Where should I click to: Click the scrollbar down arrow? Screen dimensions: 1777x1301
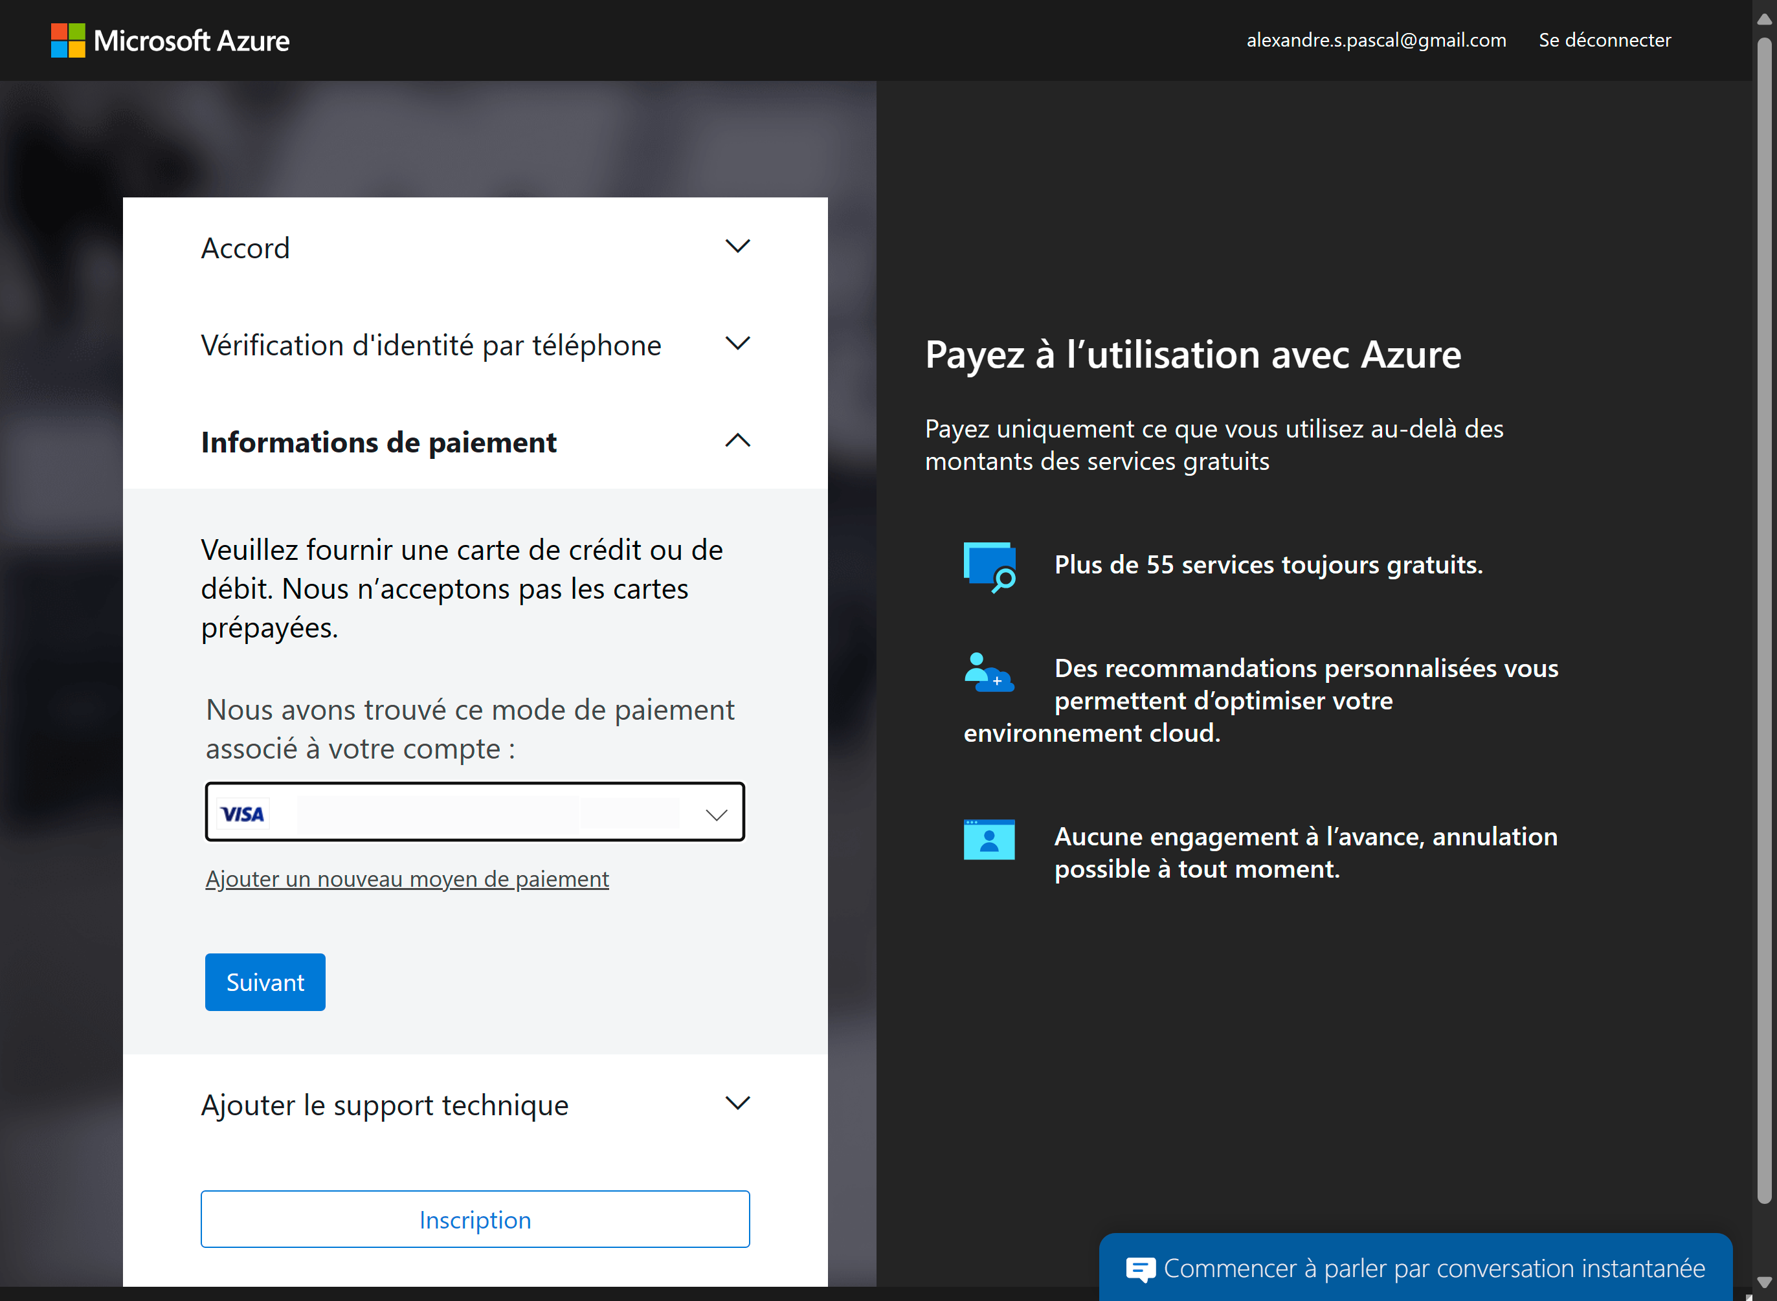pyautogui.click(x=1765, y=1282)
